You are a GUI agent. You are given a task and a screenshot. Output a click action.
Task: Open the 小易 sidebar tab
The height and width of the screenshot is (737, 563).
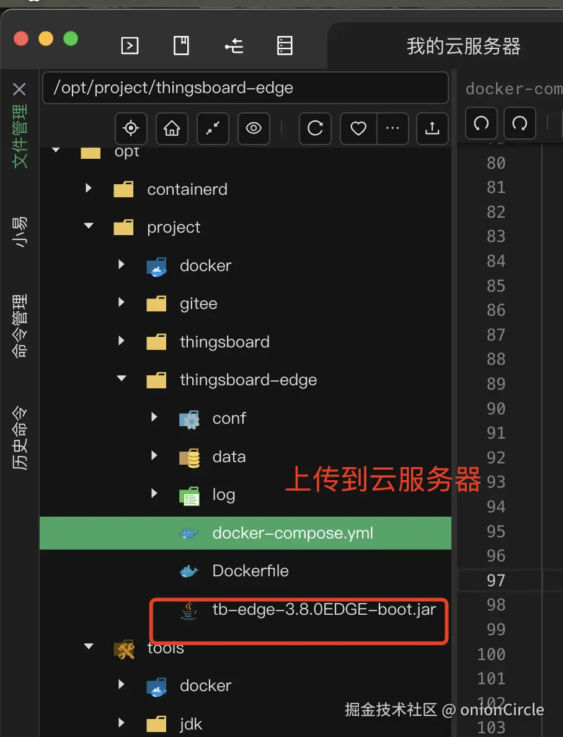pos(20,232)
